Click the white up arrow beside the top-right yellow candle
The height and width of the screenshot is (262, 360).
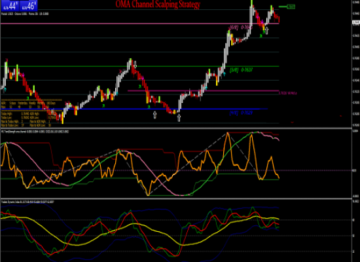click(x=267, y=30)
